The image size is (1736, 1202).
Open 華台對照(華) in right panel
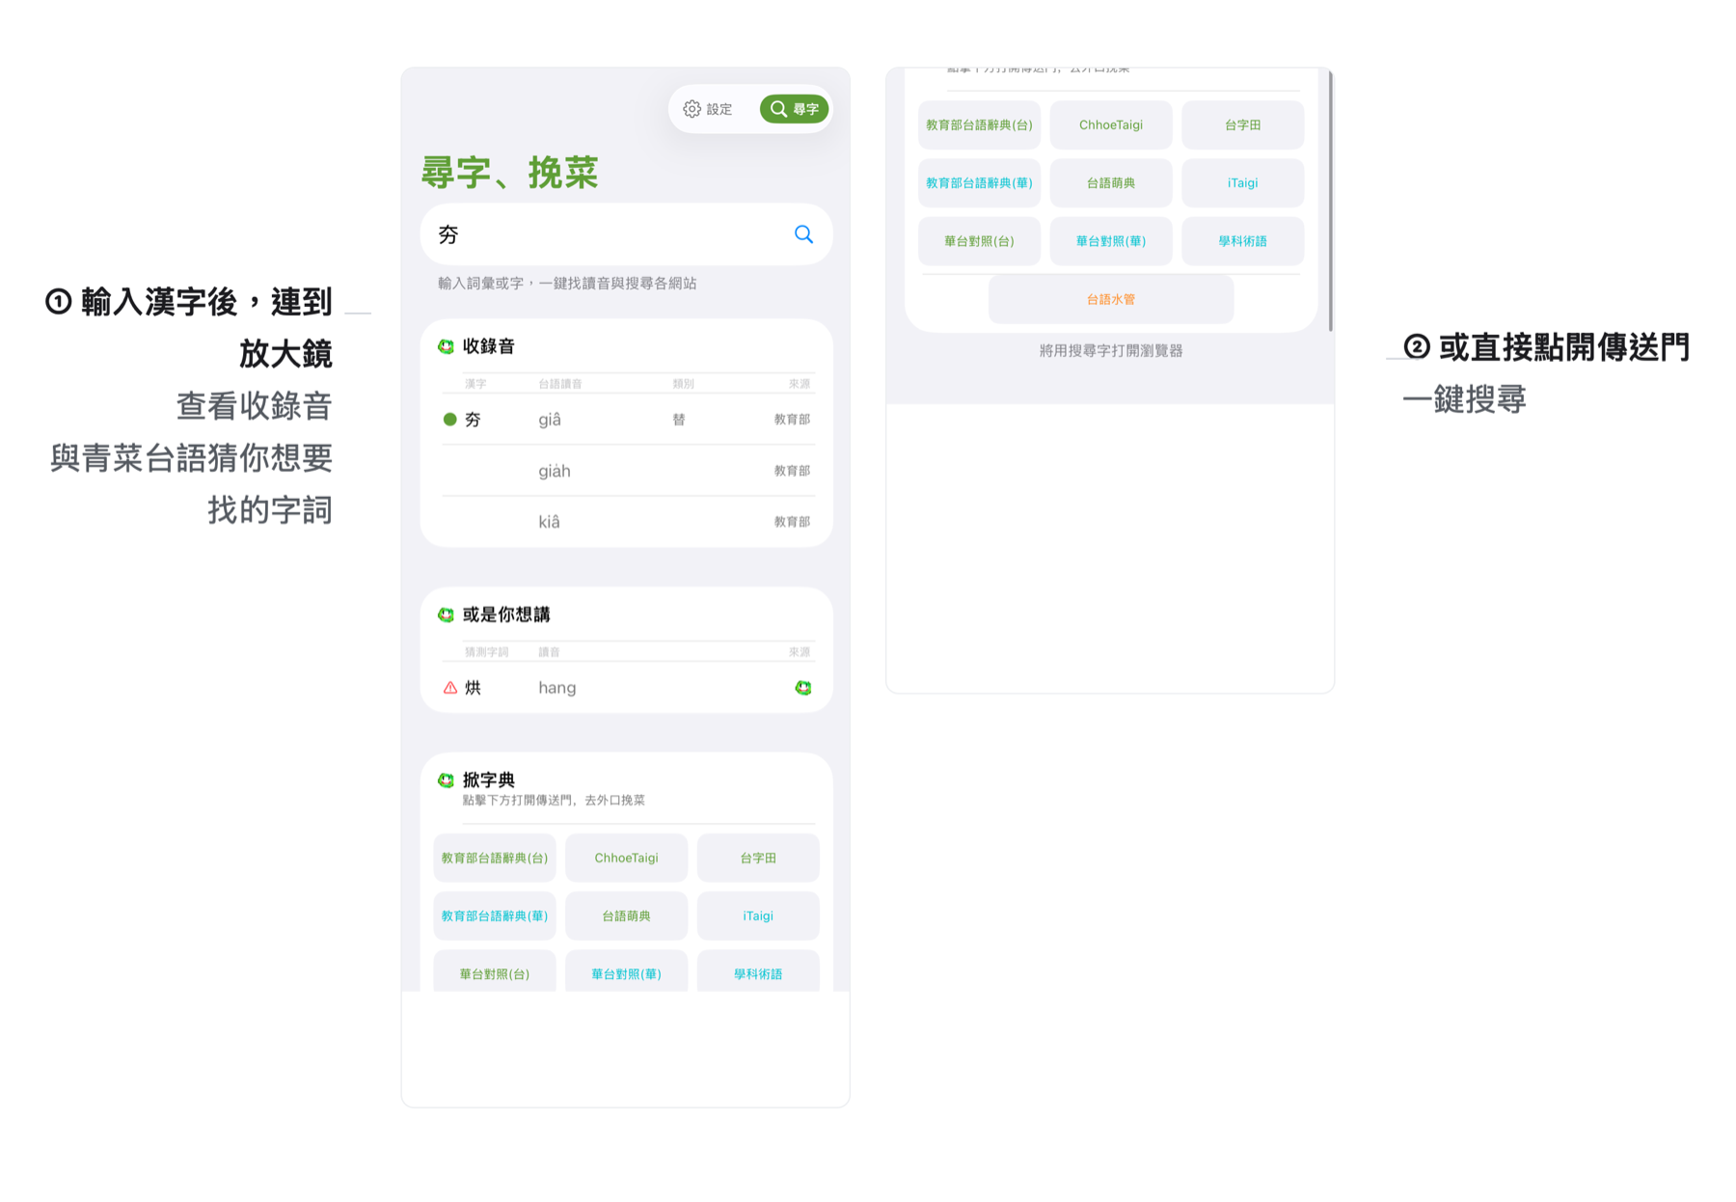1111,241
